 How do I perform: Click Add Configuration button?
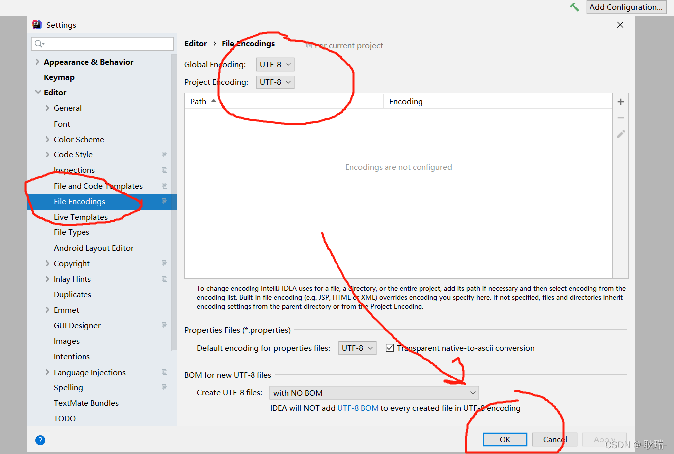626,7
